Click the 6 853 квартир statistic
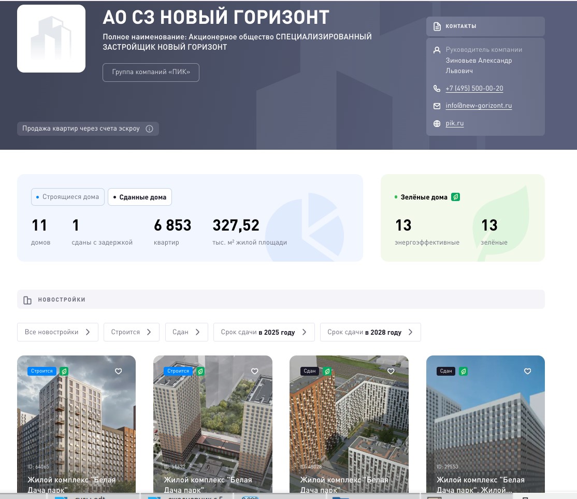 click(172, 232)
